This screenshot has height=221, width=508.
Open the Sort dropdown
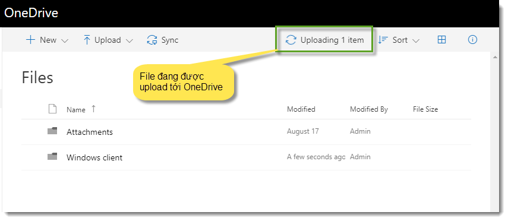(x=399, y=40)
